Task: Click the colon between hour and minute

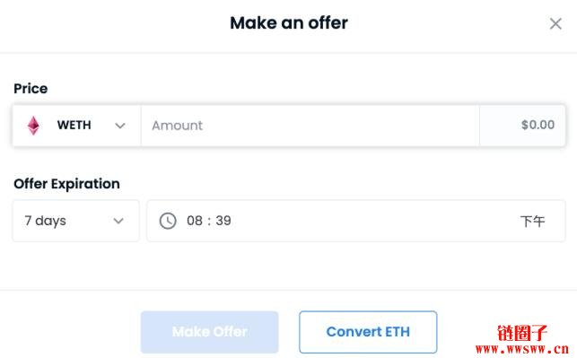Action: [x=209, y=221]
